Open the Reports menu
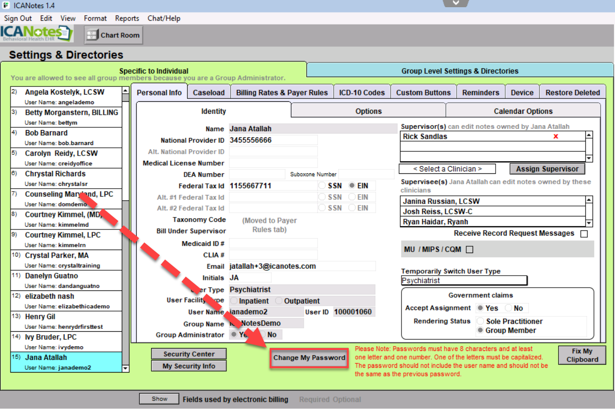This screenshot has height=410, width=615. pos(127,18)
